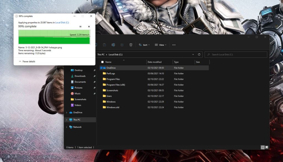
Task: Open address bar history dropdown
Action: 193,54
